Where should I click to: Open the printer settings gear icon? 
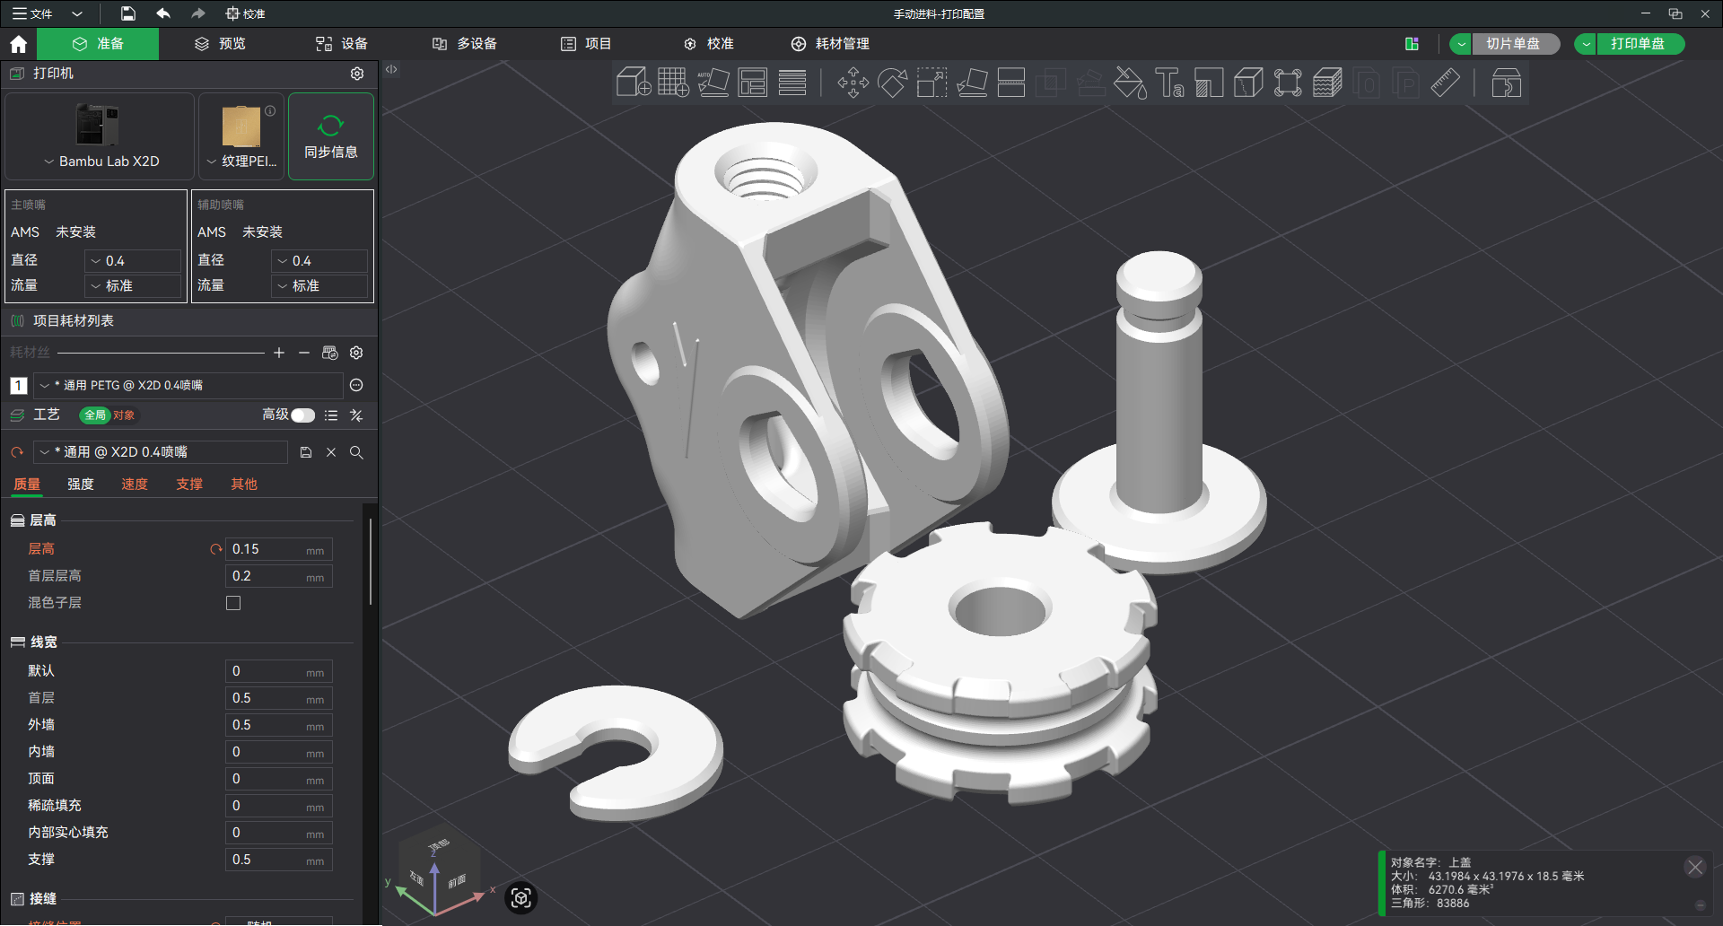pos(357,74)
